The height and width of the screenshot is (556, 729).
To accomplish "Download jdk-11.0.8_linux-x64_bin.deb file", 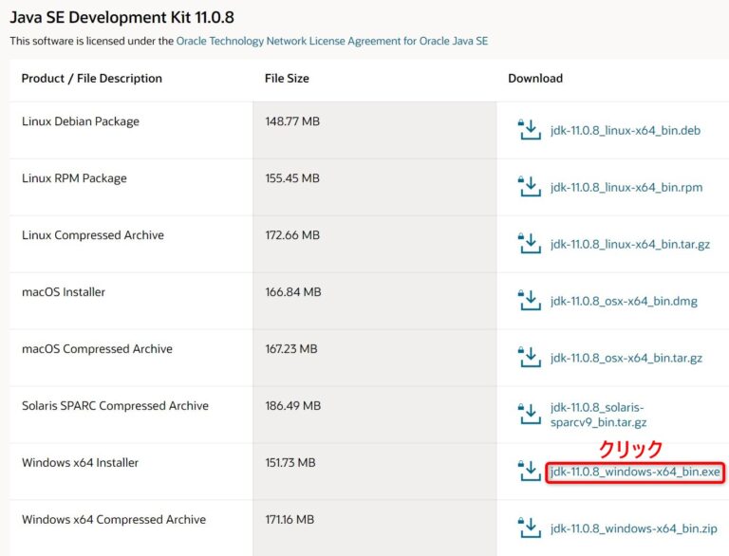I will click(x=625, y=130).
